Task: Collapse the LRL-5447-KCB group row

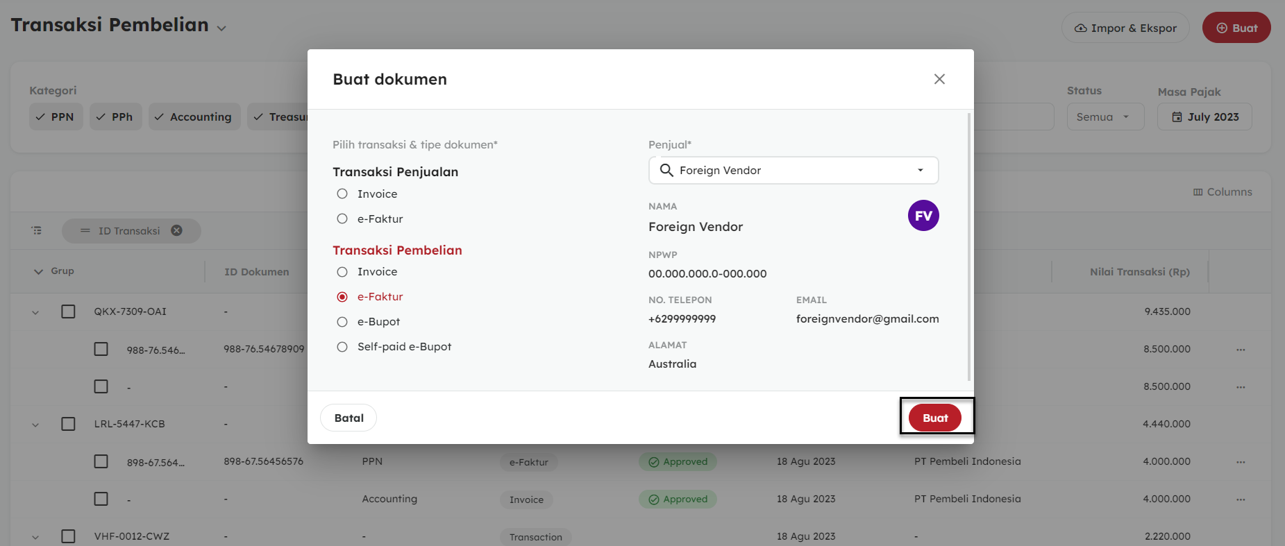Action: coord(35,425)
